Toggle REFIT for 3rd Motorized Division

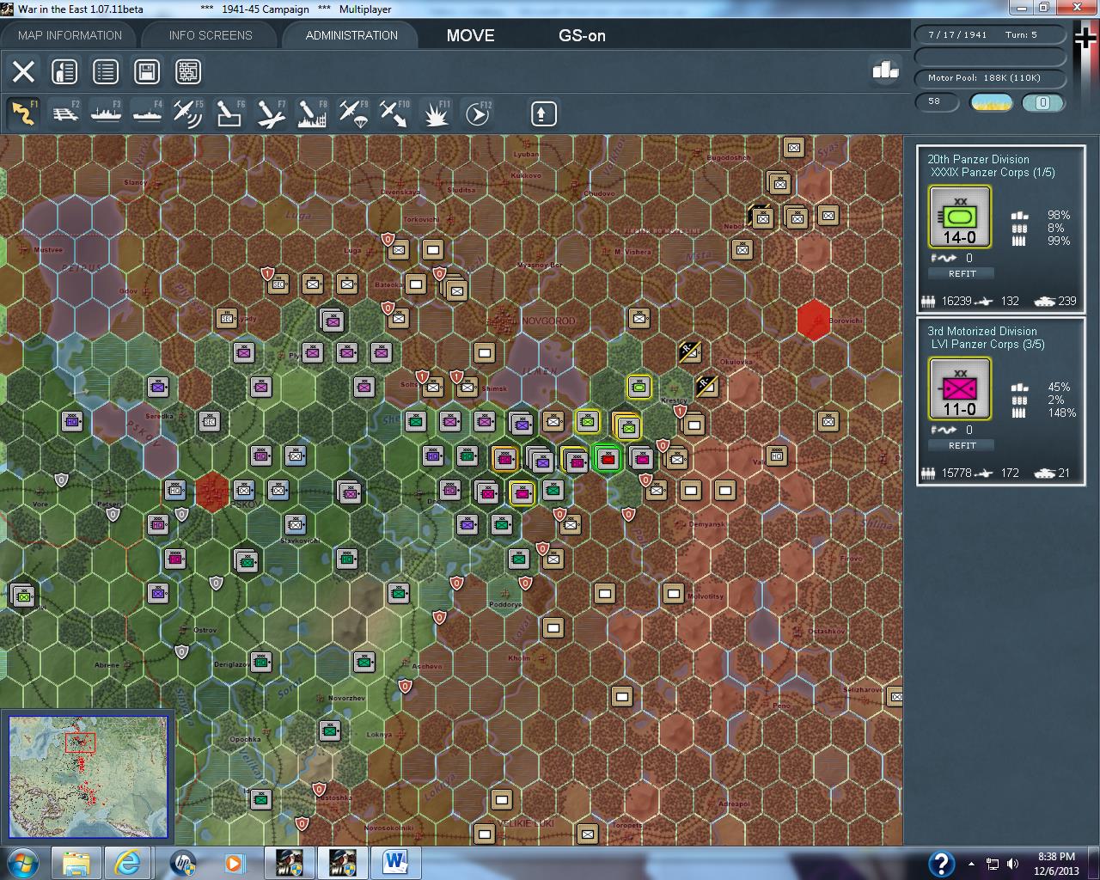(962, 445)
